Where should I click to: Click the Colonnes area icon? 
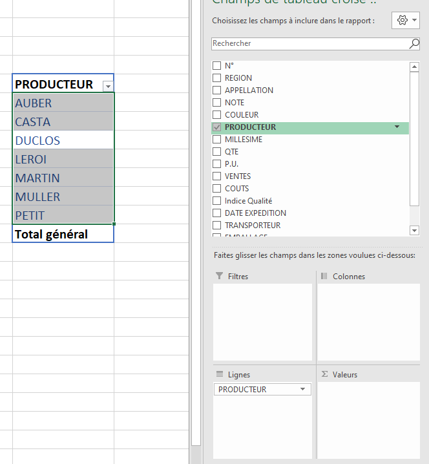324,276
